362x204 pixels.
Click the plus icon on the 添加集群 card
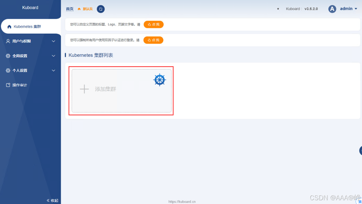click(x=84, y=89)
